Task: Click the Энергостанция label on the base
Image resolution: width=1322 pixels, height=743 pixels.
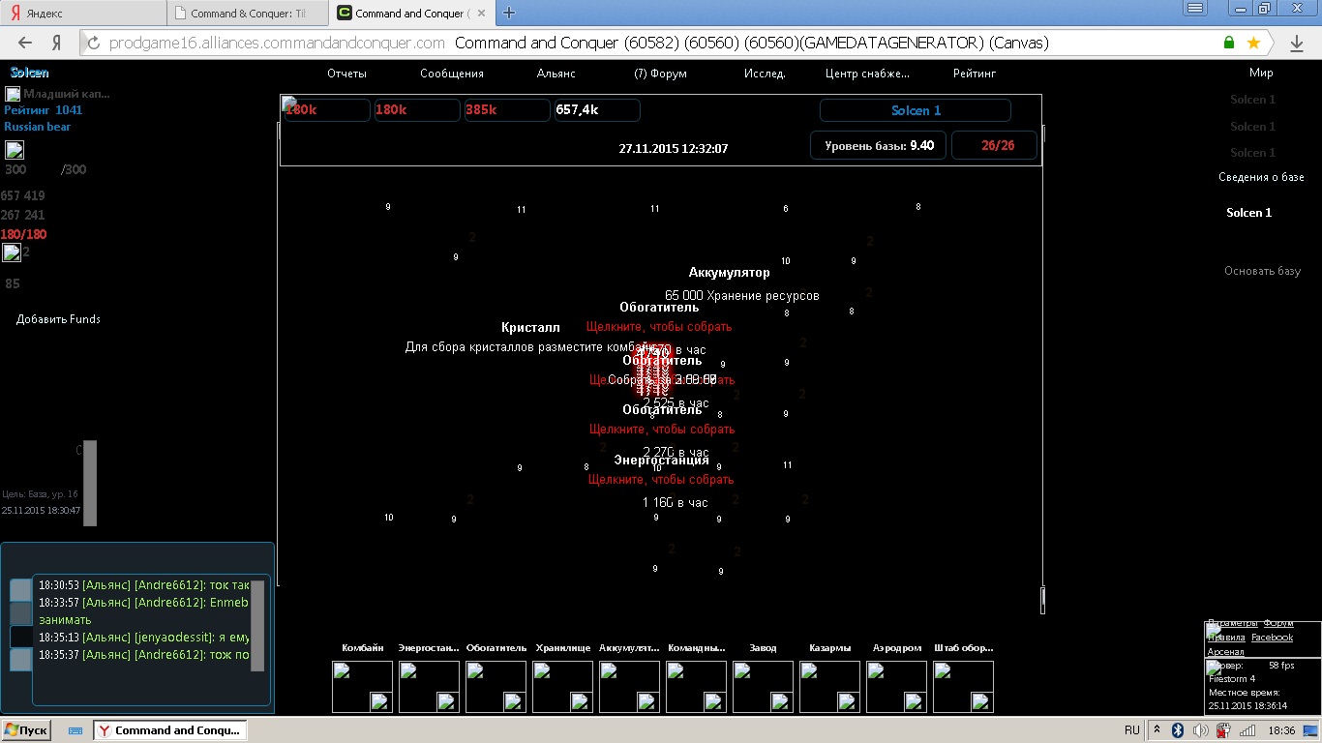Action: [x=661, y=461]
